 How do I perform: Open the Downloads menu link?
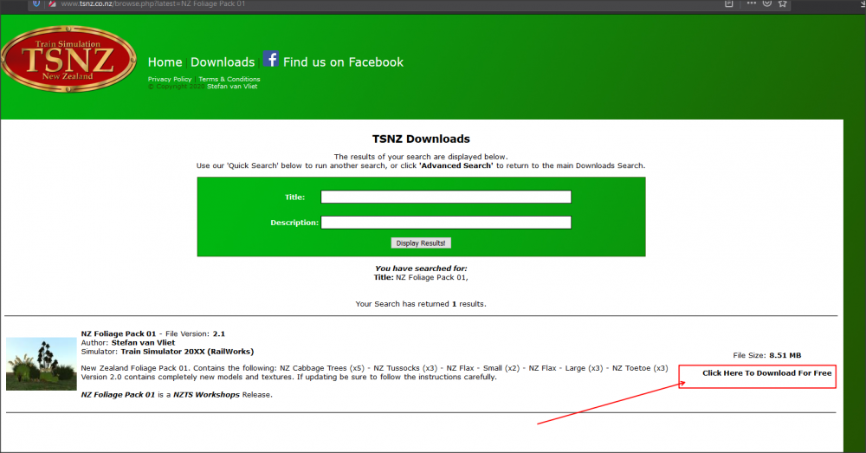pyautogui.click(x=223, y=62)
